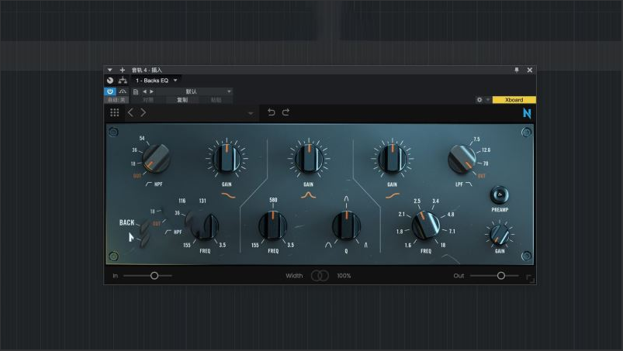
Task: Click the low shelf curve icon
Action: click(x=228, y=195)
